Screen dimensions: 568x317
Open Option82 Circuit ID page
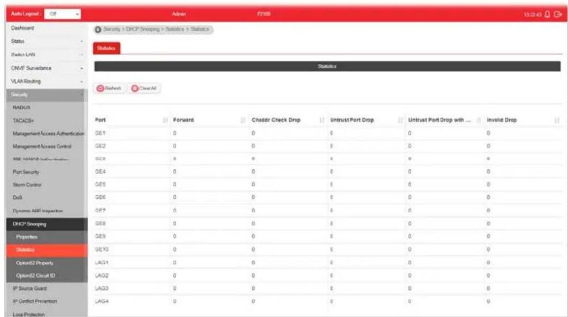click(x=47, y=276)
